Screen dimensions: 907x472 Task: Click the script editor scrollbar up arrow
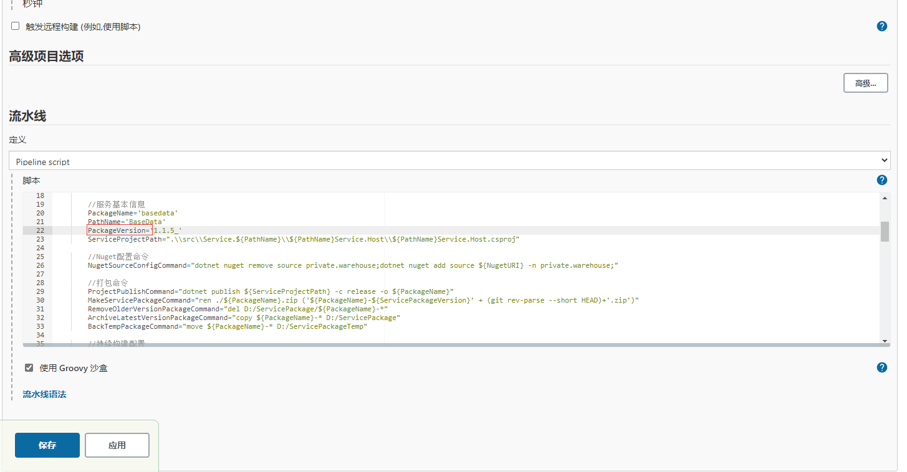point(885,199)
